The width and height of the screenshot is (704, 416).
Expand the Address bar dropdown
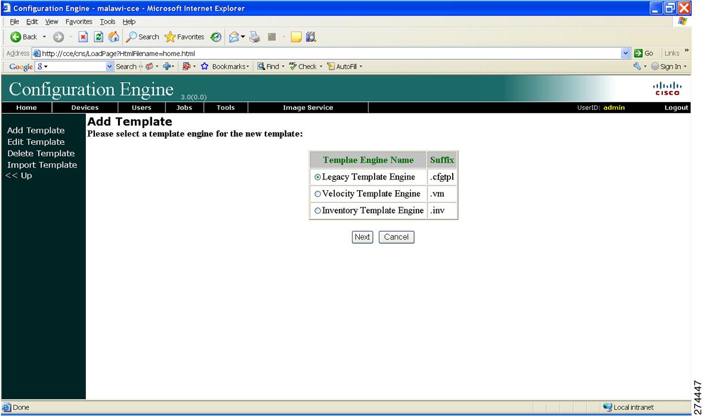pyautogui.click(x=625, y=53)
